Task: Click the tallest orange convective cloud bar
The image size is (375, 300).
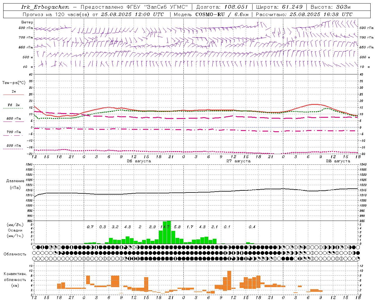Action: (x=229, y=280)
